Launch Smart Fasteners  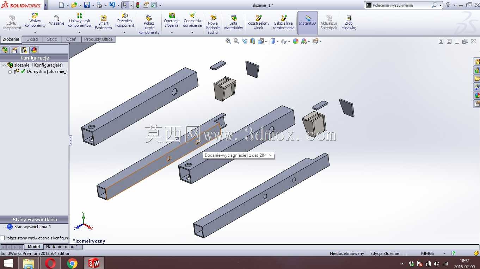pos(103,23)
